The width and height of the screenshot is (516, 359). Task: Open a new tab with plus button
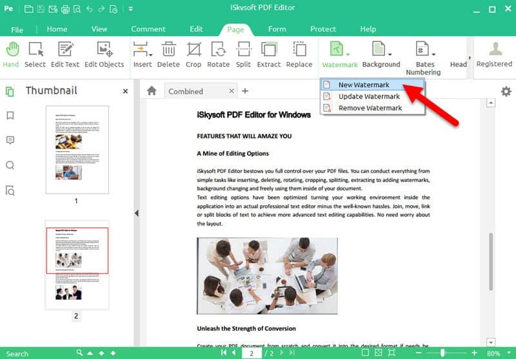(x=245, y=91)
